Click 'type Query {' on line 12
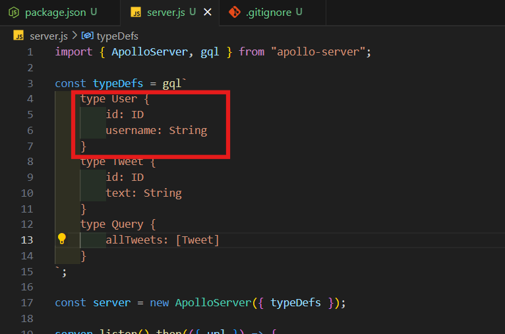Image resolution: width=505 pixels, height=334 pixels. (118, 224)
